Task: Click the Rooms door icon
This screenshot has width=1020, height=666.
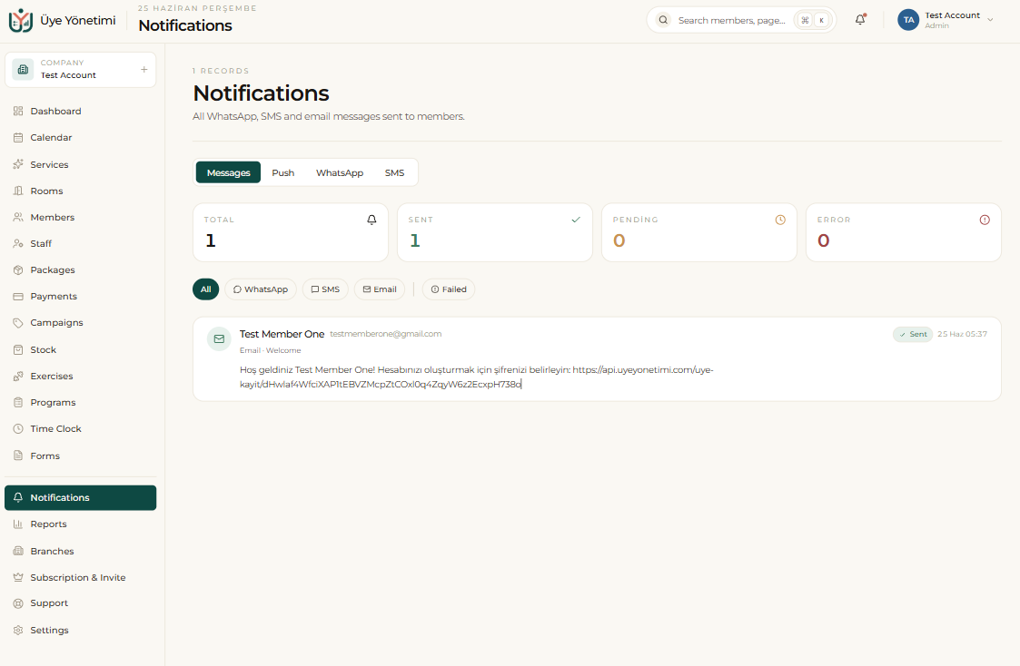Action: (x=18, y=191)
